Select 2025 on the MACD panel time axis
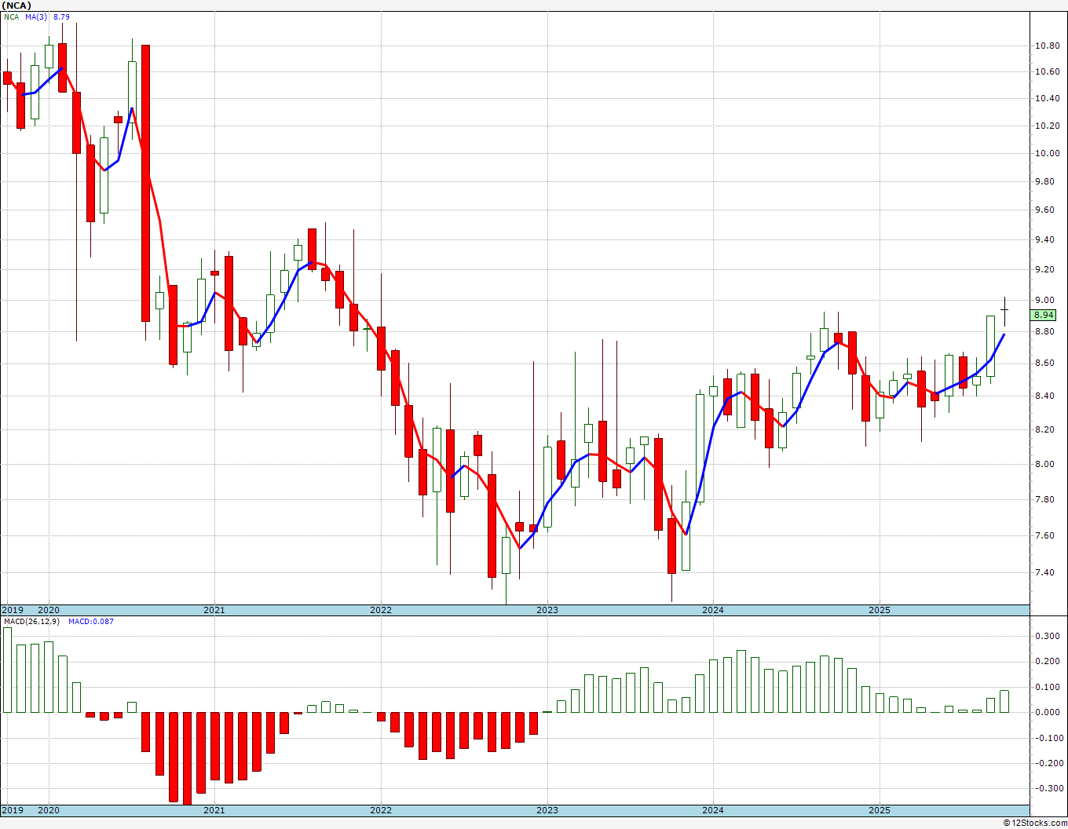Viewport: 1068px width, 829px height. tap(880, 811)
